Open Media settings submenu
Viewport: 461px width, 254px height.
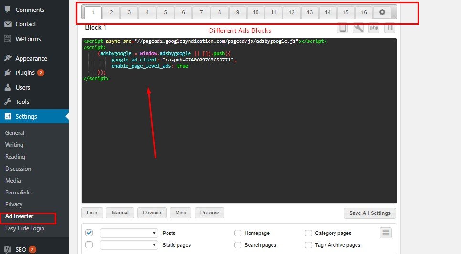(x=13, y=181)
